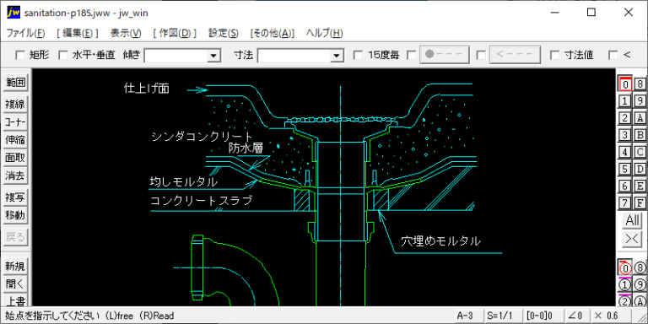Click the jw application icon in title bar
648x324 pixels.
pos(13,13)
